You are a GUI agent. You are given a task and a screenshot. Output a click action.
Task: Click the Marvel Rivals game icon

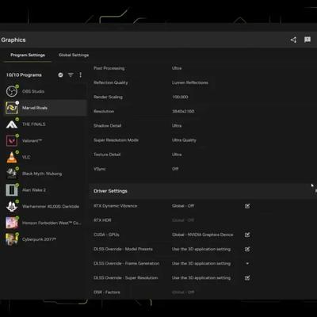pos(12,108)
